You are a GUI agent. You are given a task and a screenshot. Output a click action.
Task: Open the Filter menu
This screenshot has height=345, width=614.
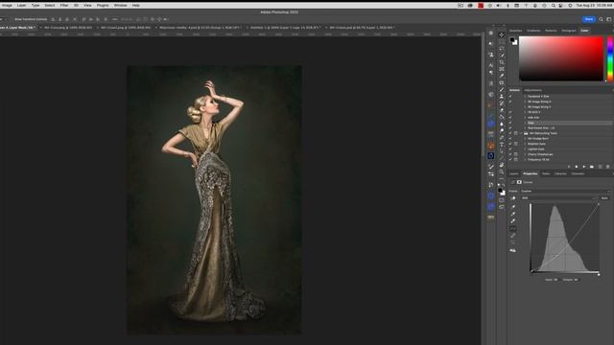pyautogui.click(x=64, y=6)
